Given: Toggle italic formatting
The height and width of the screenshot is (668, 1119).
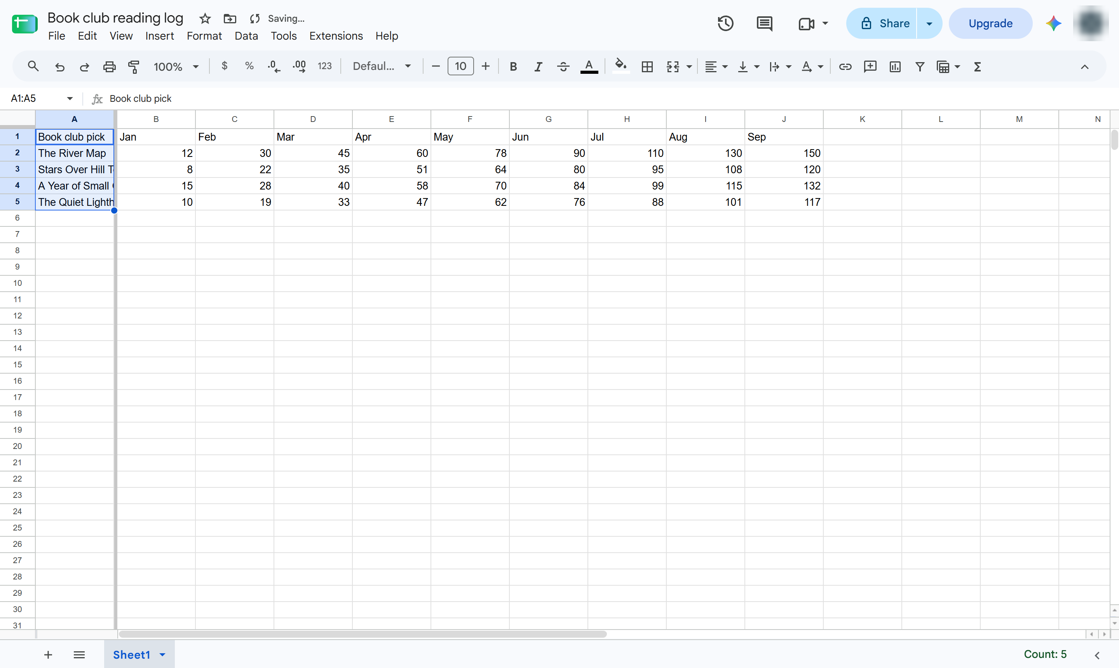Looking at the screenshot, I should (538, 67).
